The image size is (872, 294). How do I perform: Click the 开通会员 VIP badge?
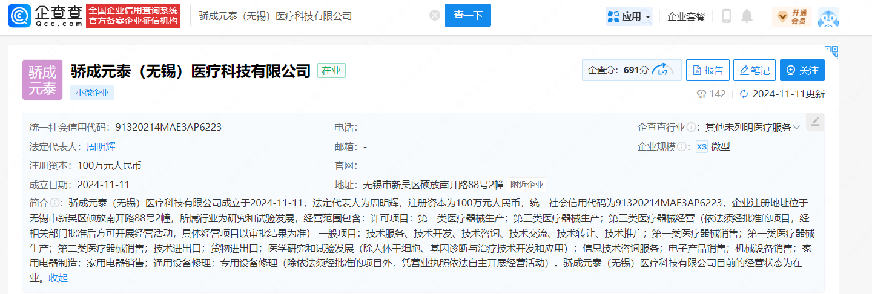pos(791,16)
